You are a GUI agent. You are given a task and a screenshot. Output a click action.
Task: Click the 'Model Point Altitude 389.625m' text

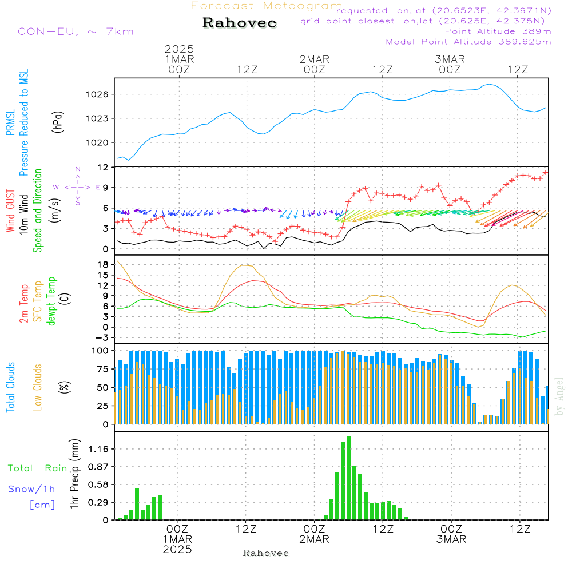(x=468, y=42)
